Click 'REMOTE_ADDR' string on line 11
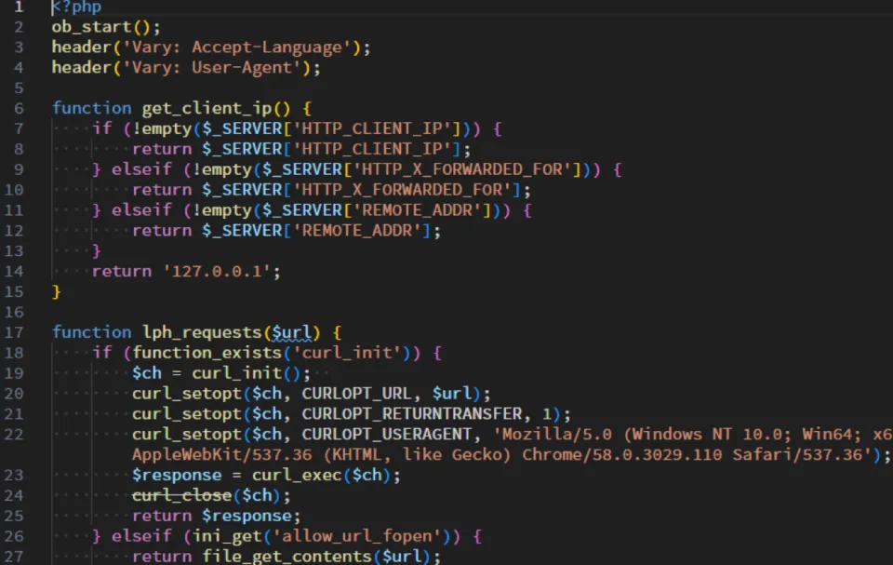Screen dimensions: 893x565 point(421,210)
